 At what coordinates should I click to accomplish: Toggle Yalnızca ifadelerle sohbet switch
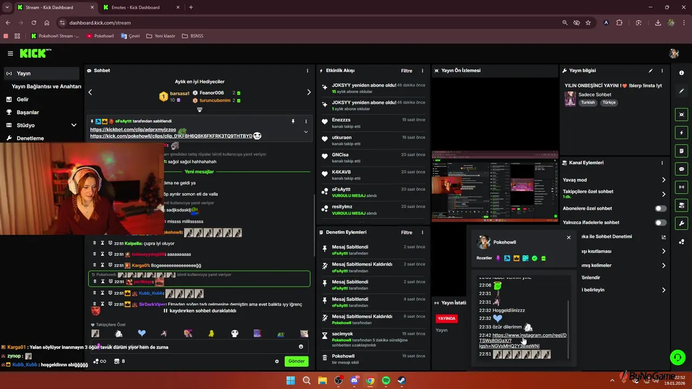pyautogui.click(x=661, y=223)
